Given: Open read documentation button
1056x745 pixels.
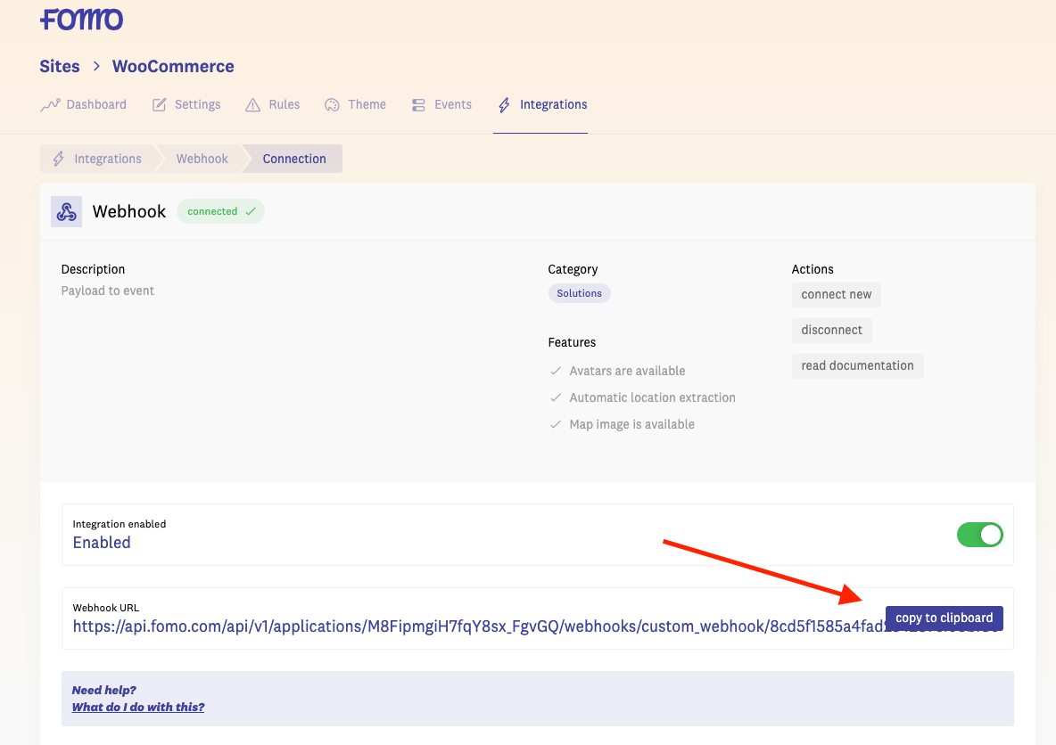Looking at the screenshot, I should (857, 366).
